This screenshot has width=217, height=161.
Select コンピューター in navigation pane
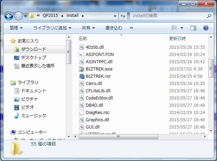32,132
